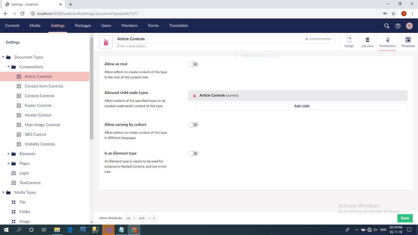This screenshot has height=235, width=418.
Task: Toggle Allow varying by culture switch
Action: coord(193,125)
